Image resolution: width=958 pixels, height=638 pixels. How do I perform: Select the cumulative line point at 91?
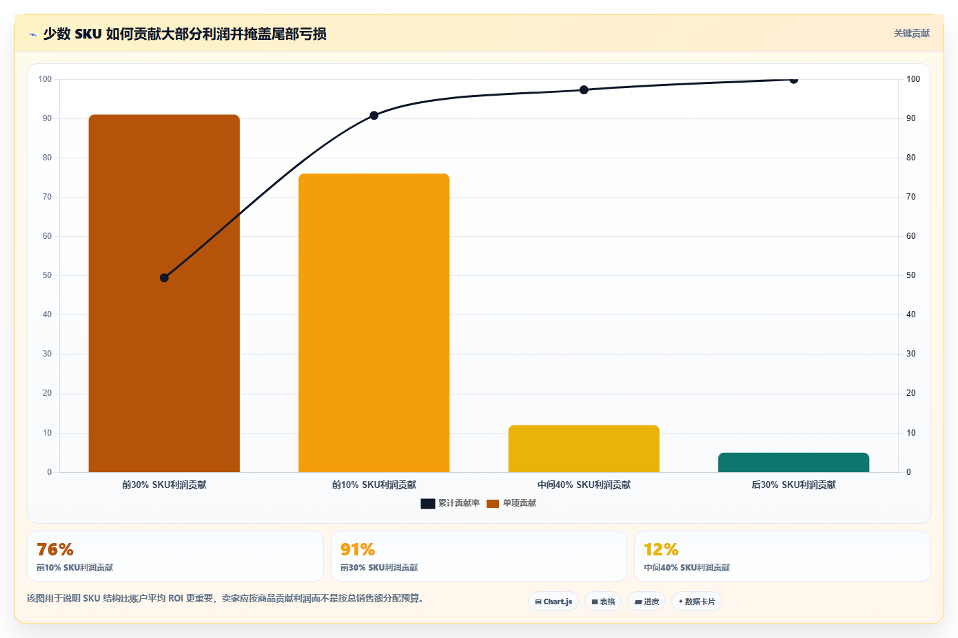coord(374,116)
